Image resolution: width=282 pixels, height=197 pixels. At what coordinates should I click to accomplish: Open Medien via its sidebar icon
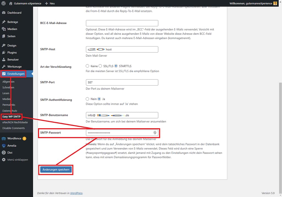click(4, 29)
